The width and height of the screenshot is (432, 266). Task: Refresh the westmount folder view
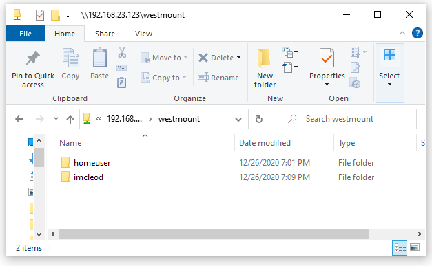point(258,119)
